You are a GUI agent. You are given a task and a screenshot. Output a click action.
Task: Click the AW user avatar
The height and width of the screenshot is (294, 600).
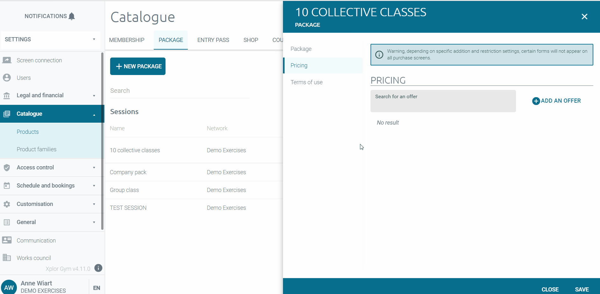pos(9,287)
